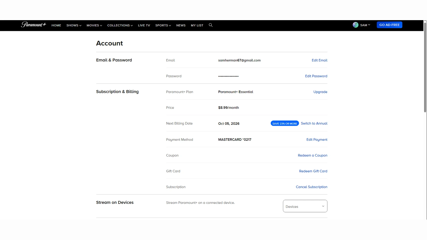Click Email & Password section heading
Screen dimensions: 427x240
coord(114,60)
